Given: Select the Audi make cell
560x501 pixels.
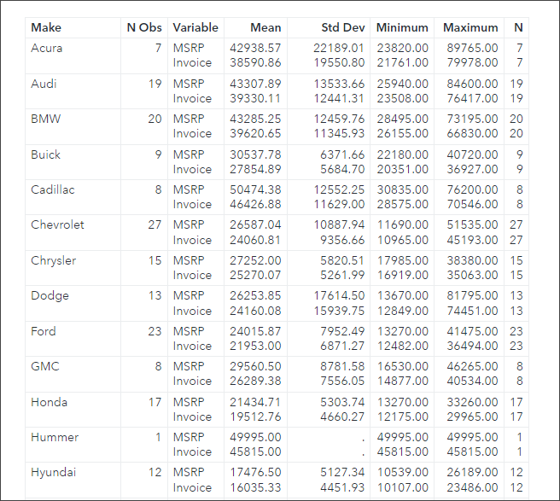Looking at the screenshot, I should click(x=44, y=84).
